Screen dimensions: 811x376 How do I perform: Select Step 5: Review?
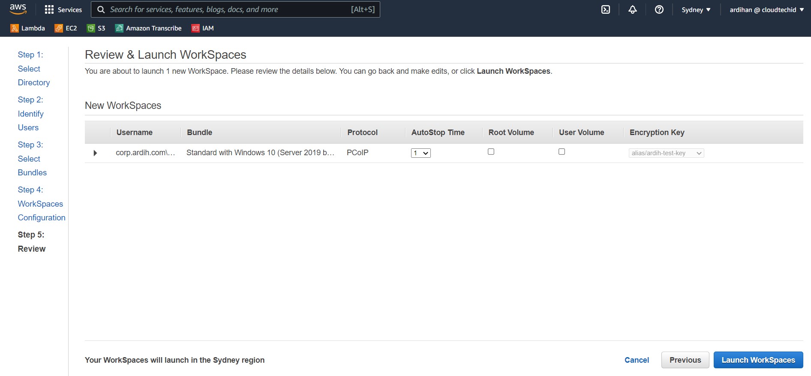[x=32, y=242]
